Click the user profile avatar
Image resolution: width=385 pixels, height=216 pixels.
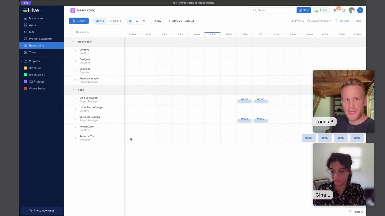coord(351,10)
